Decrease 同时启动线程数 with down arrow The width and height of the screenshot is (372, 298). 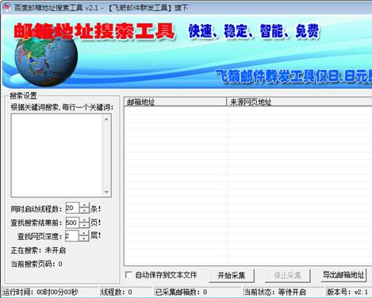tap(84, 211)
